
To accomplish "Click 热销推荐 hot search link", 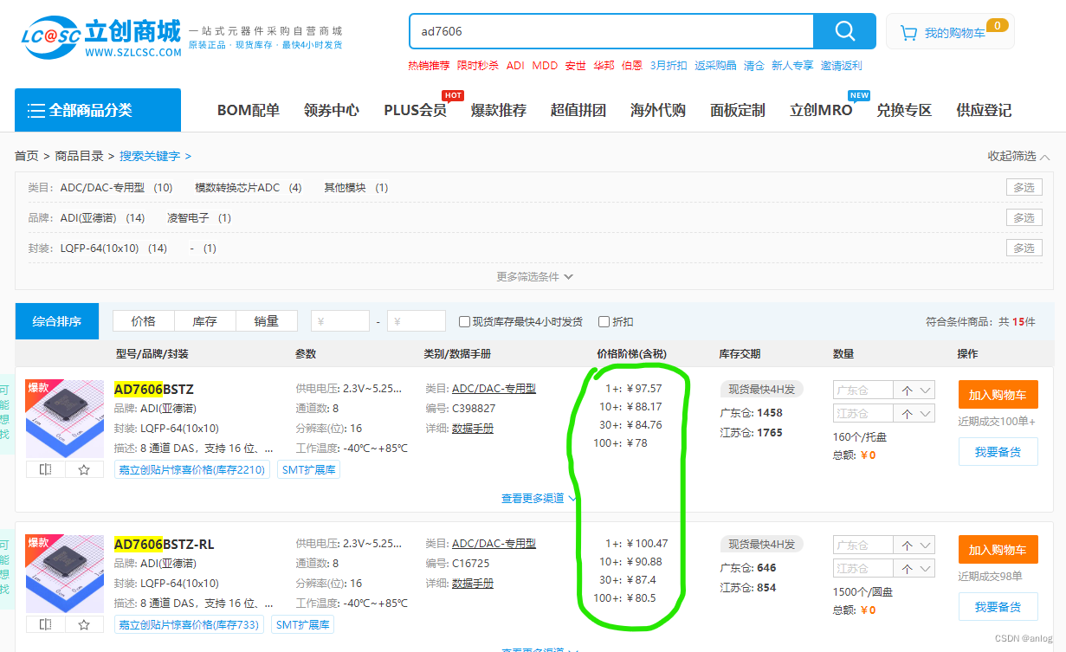I will coord(429,66).
